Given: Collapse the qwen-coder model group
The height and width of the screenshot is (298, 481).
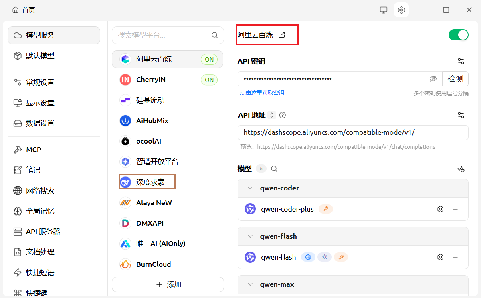Looking at the screenshot, I should (250, 188).
